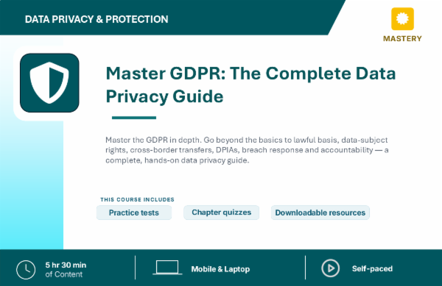Image resolution: width=442 pixels, height=286 pixels.
Task: Click the 'Mobile & Laptop' label
Action: [220, 269]
